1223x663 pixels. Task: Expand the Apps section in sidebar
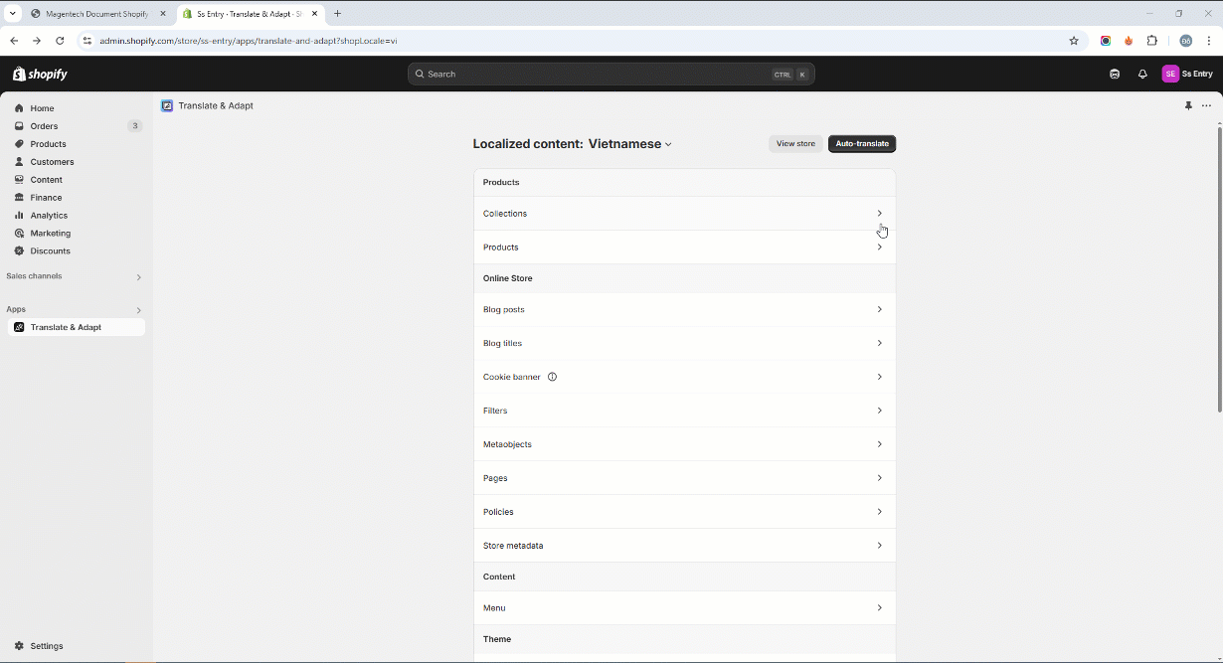click(x=138, y=310)
